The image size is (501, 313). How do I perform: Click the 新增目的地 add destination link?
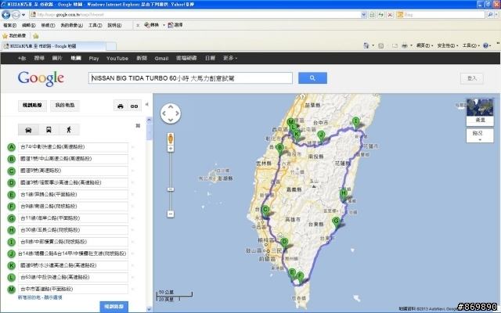coord(29,297)
